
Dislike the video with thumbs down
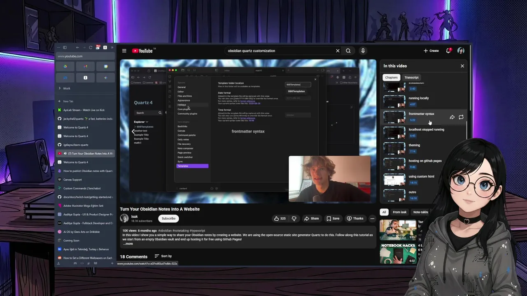tap(294, 218)
